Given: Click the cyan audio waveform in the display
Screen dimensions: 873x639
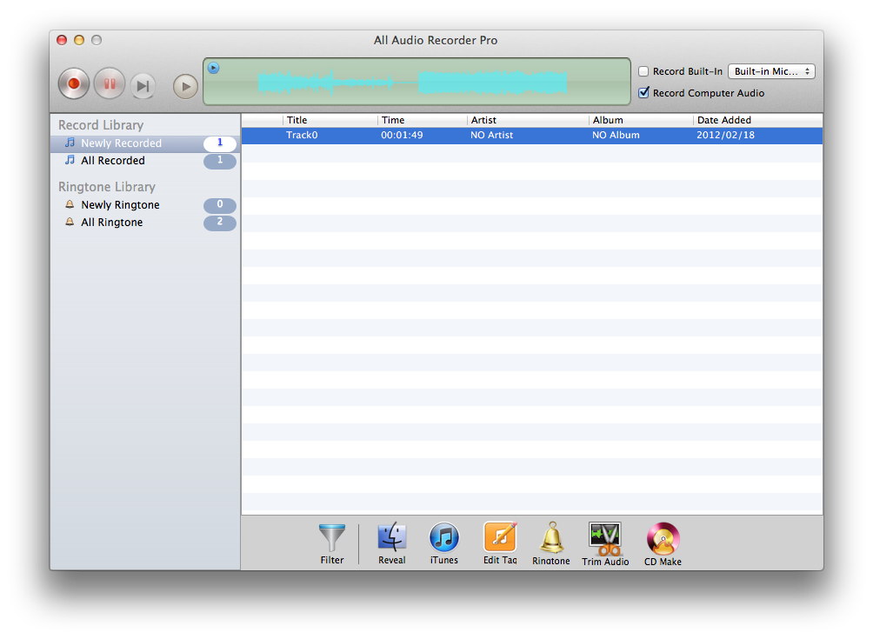Looking at the screenshot, I should (412, 83).
